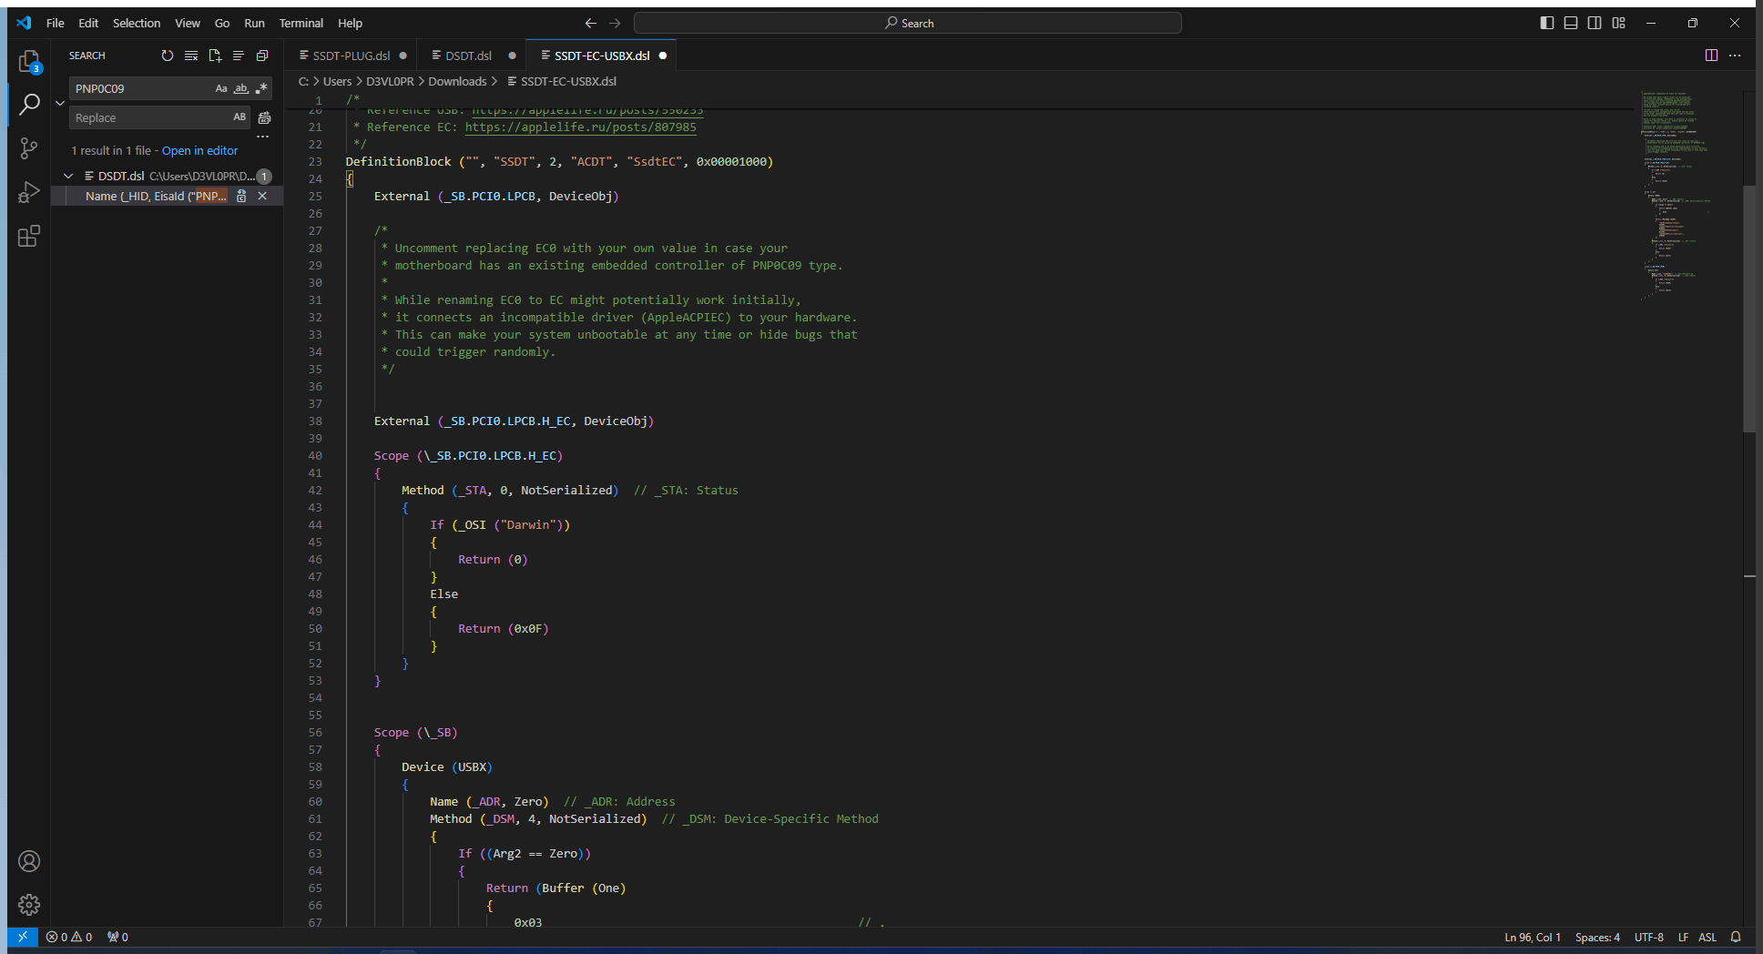Click the 'Open in editor' link

199,151
